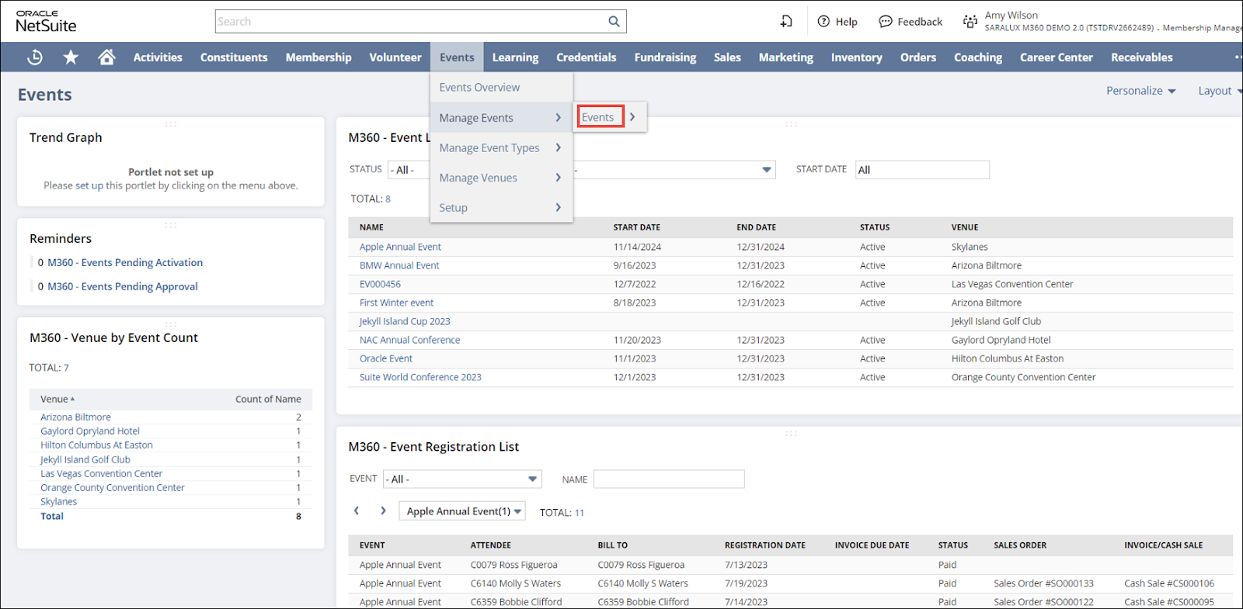Go to the Home icon
The image size is (1243, 609).
[106, 57]
